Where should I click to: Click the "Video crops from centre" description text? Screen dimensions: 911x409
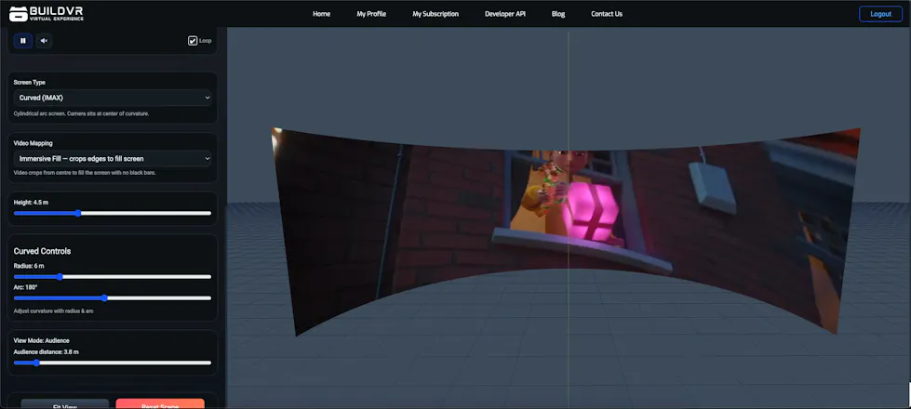point(83,173)
